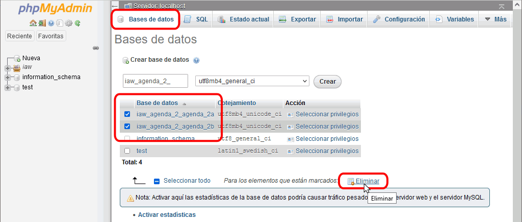Click the log out door icon
Screen dimensions: 522x222
42,23
